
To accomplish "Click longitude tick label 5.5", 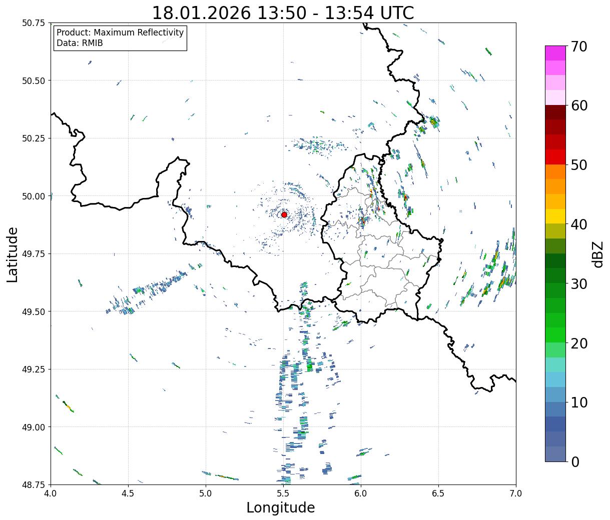I will [x=283, y=493].
